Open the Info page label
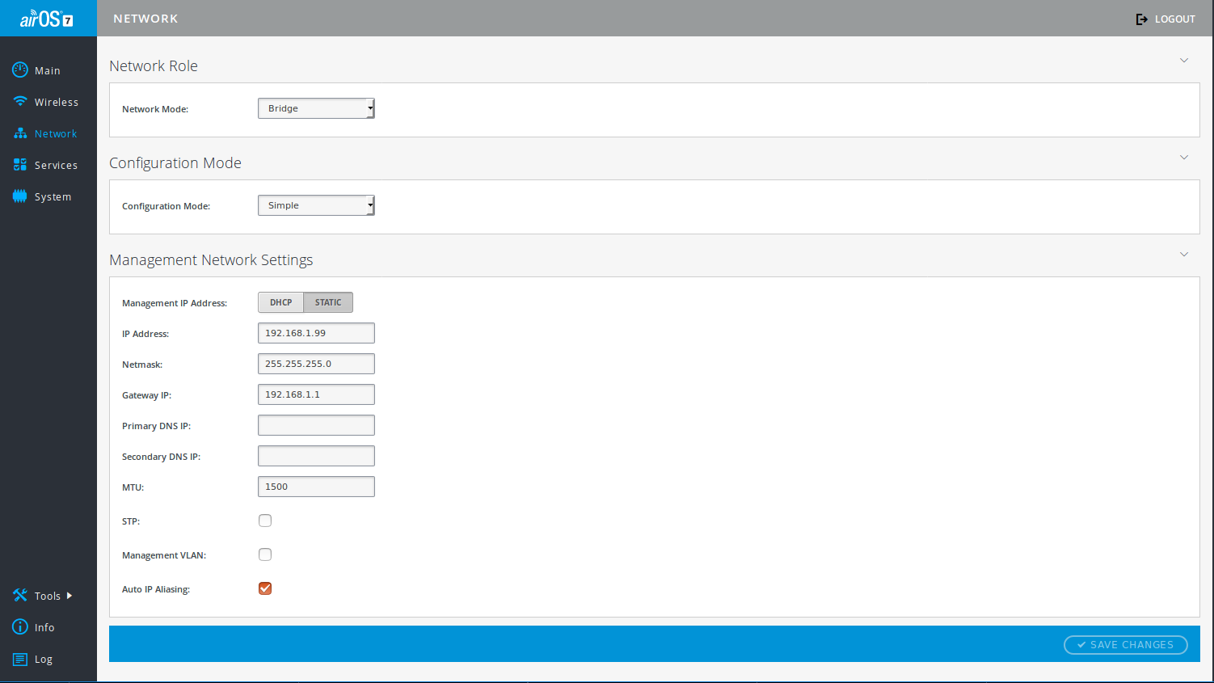This screenshot has width=1214, height=683. coord(44,628)
